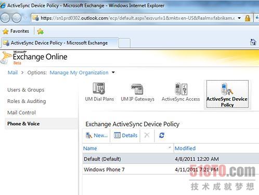Click the Back navigation button

point(5,18)
